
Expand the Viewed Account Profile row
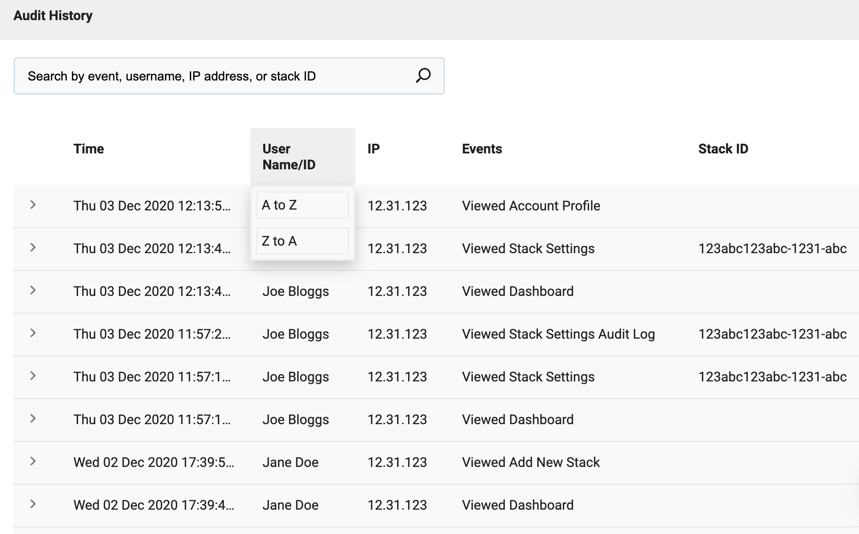pos(33,205)
